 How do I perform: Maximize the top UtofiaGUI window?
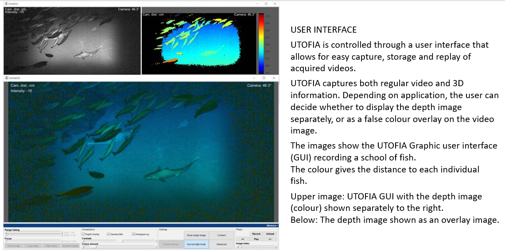click(x=266, y=4)
